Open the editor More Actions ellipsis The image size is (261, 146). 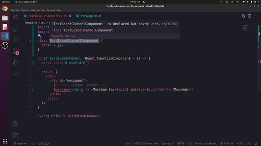pyautogui.click(x=256, y=16)
